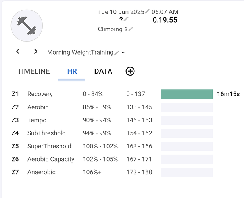
Task: Click the 167 - 171 heart rate range
Action: [x=139, y=159]
